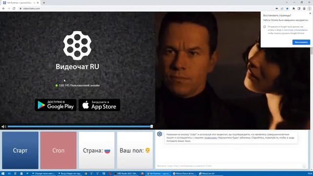Click the Восстановить restore button

pos(301,42)
